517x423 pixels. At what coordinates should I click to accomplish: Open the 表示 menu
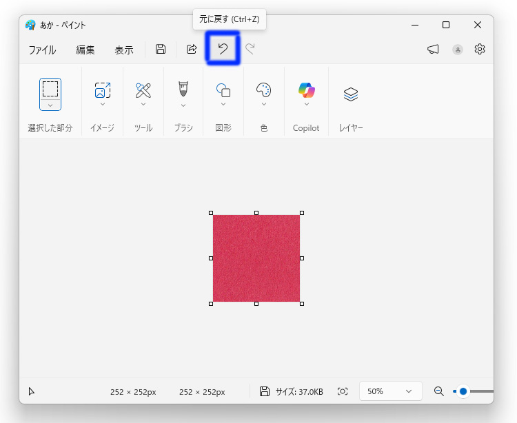tap(124, 50)
